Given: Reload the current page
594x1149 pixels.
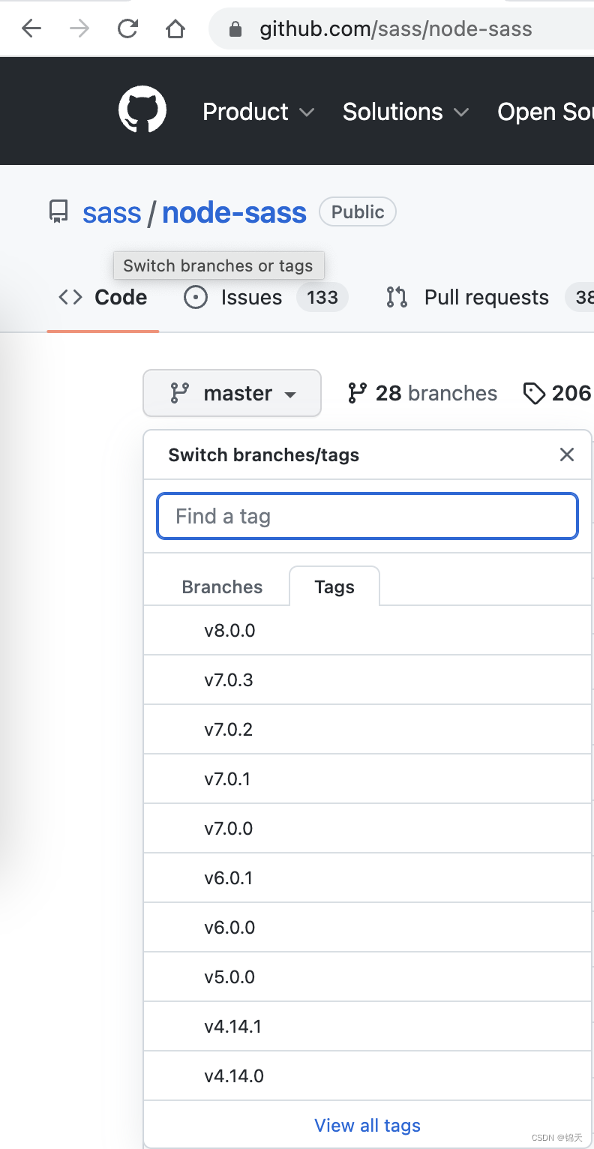Looking at the screenshot, I should 127,28.
